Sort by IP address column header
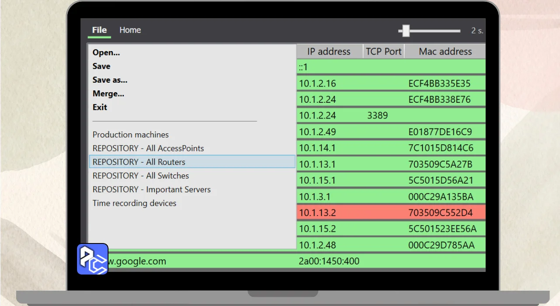560x306 pixels. click(x=329, y=52)
